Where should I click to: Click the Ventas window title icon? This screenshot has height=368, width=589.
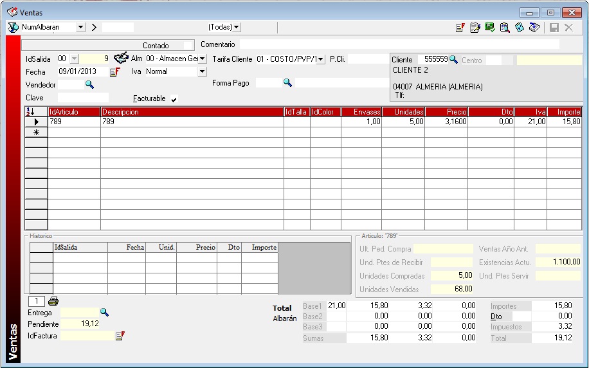pos(12,12)
